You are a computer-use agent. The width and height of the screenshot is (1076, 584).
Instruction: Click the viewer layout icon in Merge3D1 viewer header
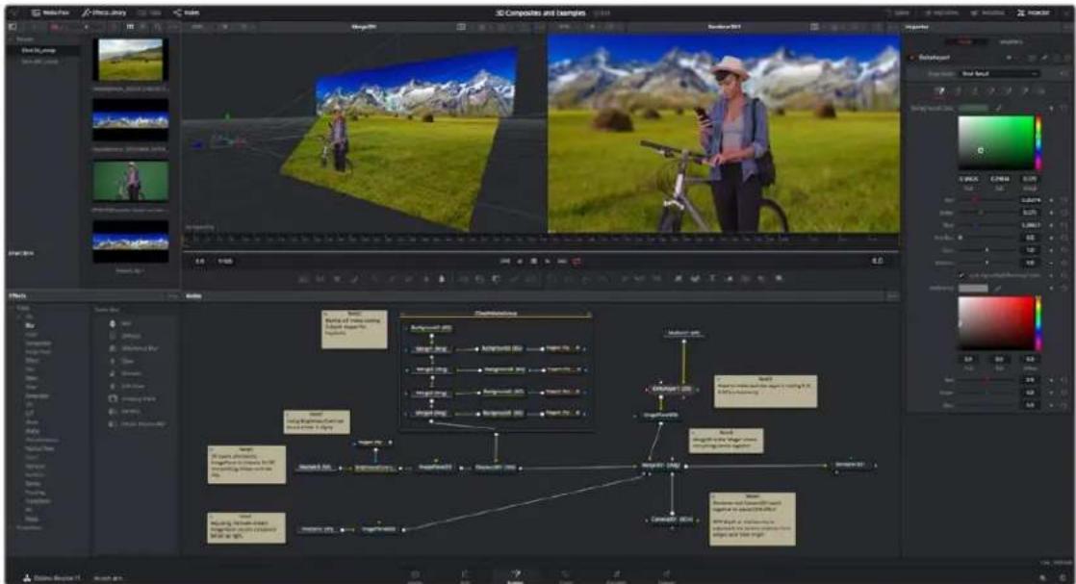pos(461,27)
